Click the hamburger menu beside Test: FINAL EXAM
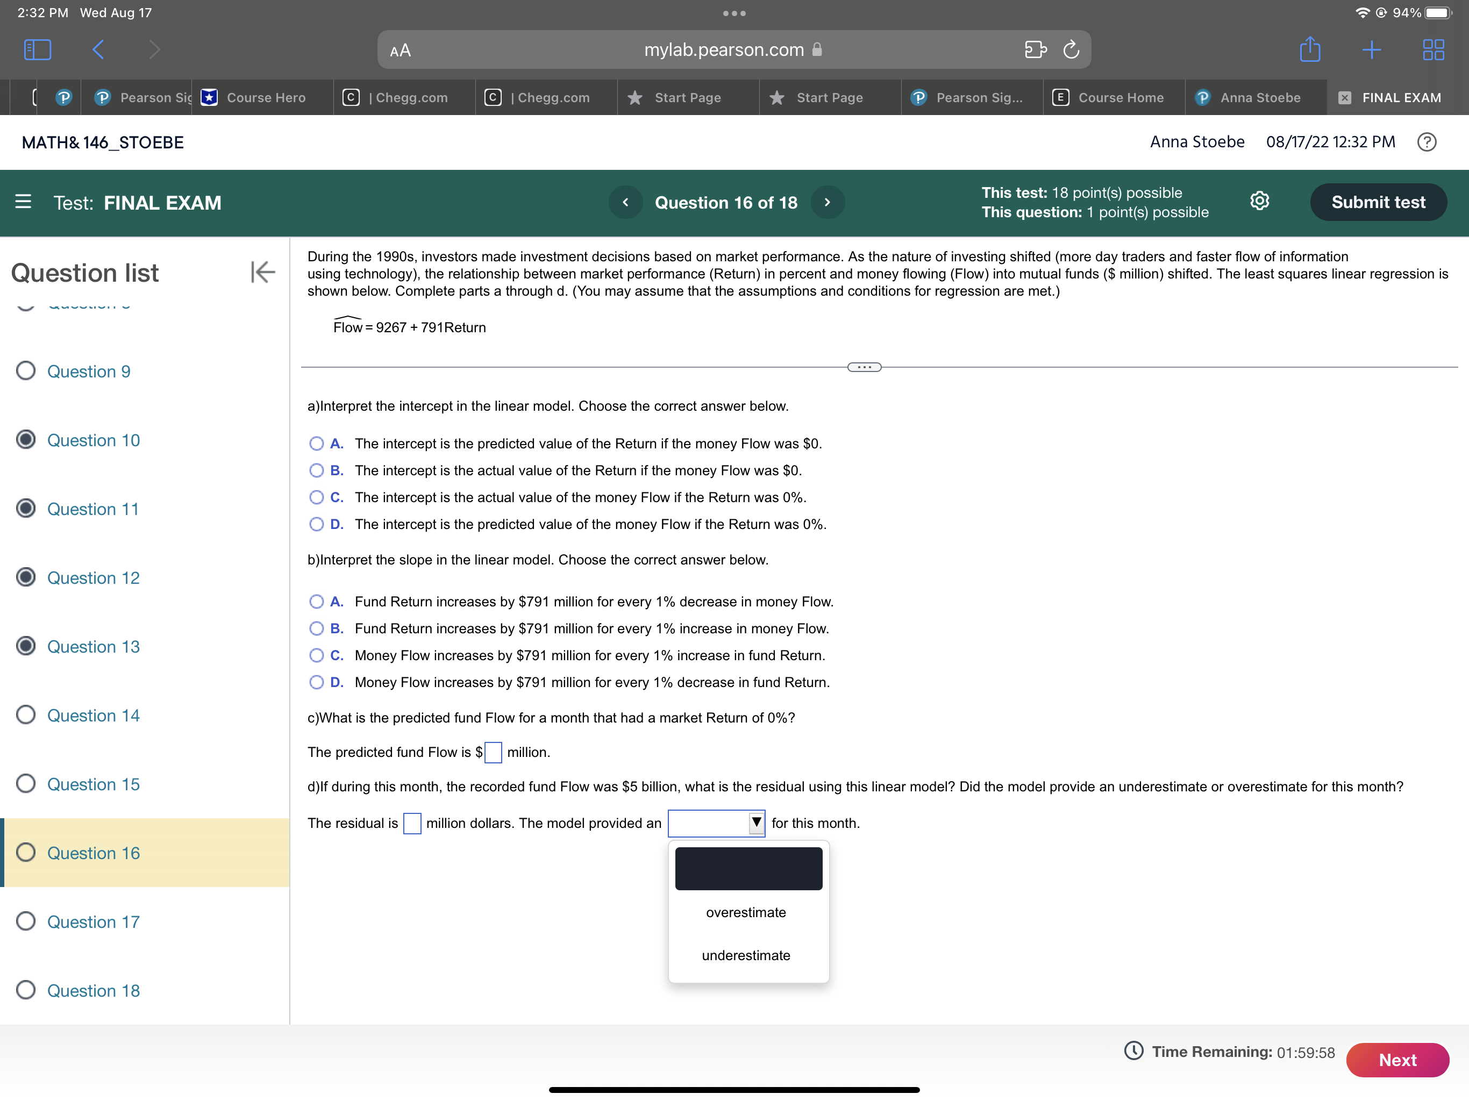Viewport: 1469px width, 1101px height. tap(24, 202)
